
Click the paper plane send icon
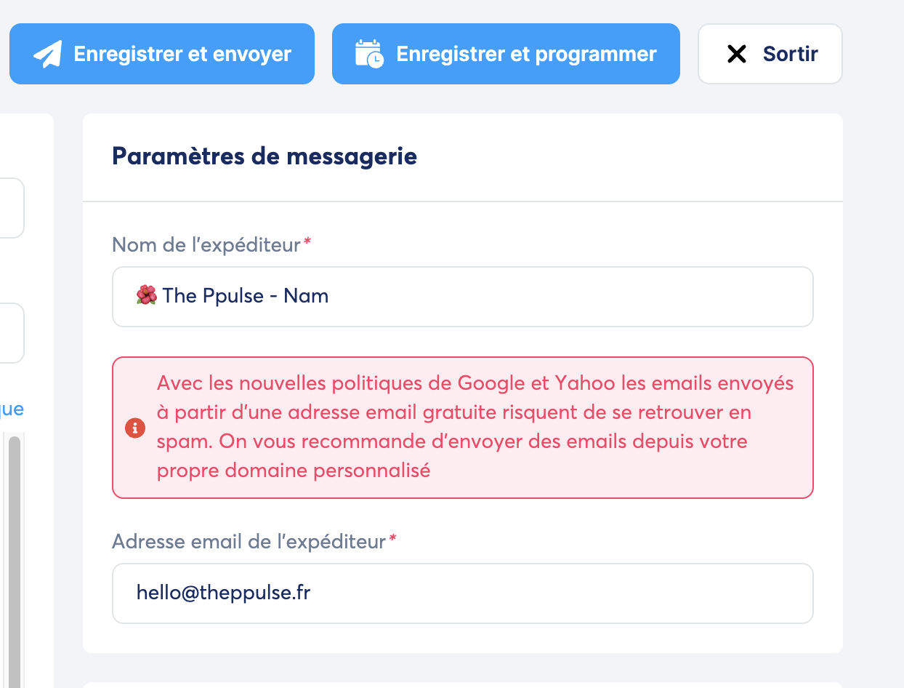(x=47, y=55)
